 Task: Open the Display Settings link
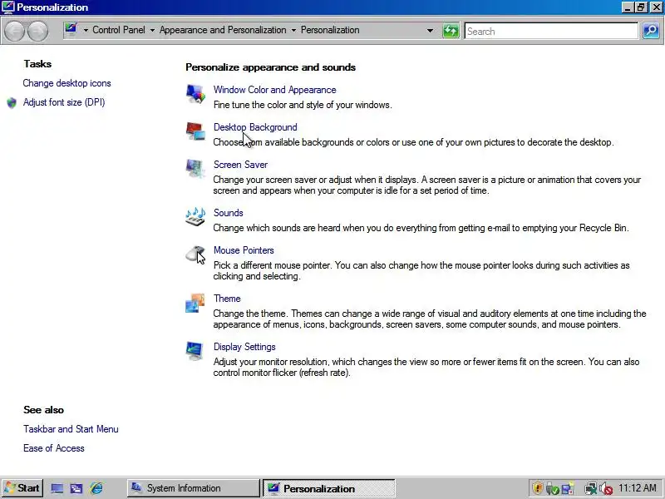(x=244, y=347)
